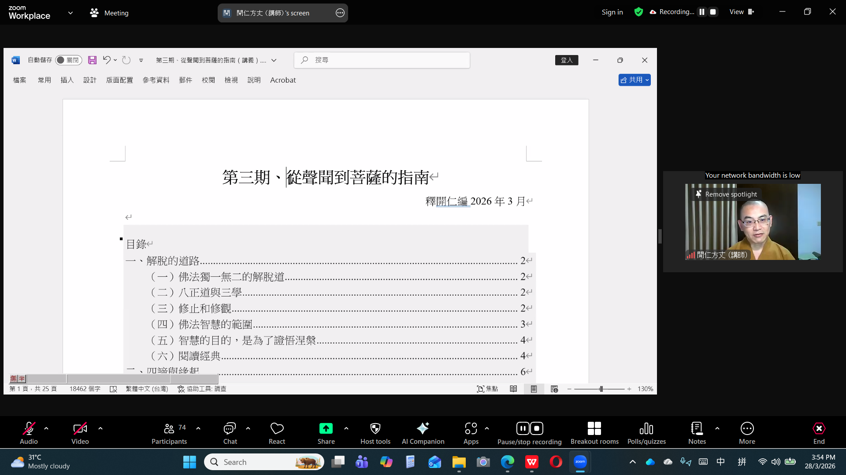Adjust the Word zoom slider
This screenshot has height=475, width=846.
click(601, 389)
